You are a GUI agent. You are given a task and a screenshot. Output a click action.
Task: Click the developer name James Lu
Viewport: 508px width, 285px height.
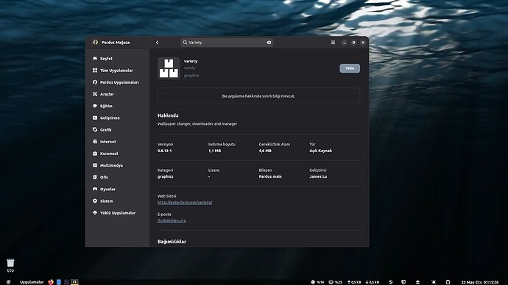coord(318,176)
